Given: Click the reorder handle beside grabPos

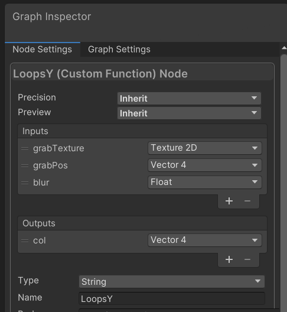Looking at the screenshot, I should 25,165.
